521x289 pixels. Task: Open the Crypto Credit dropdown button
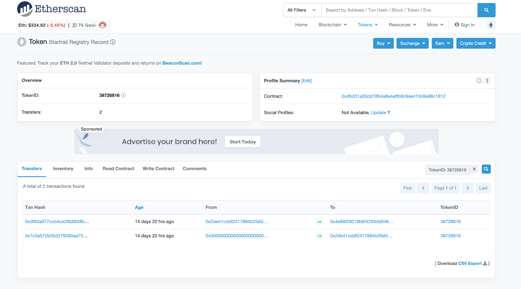[x=476, y=43]
